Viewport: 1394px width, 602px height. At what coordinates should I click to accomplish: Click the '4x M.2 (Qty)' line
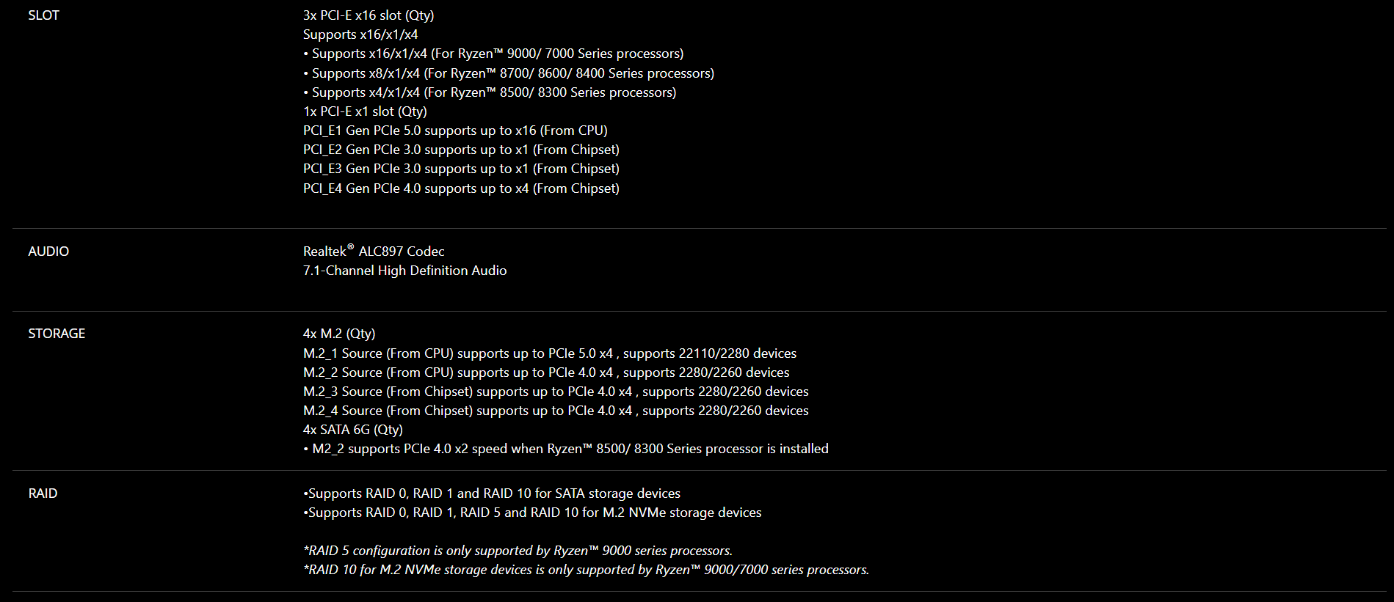[339, 334]
